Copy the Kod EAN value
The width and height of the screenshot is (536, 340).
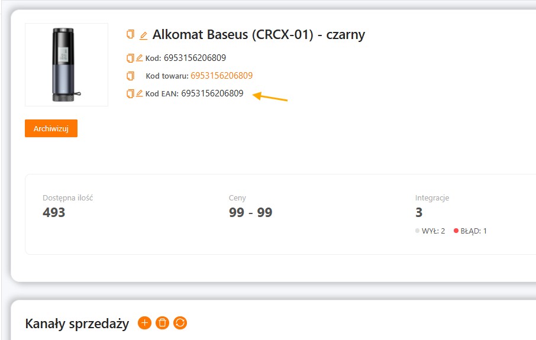click(x=130, y=93)
